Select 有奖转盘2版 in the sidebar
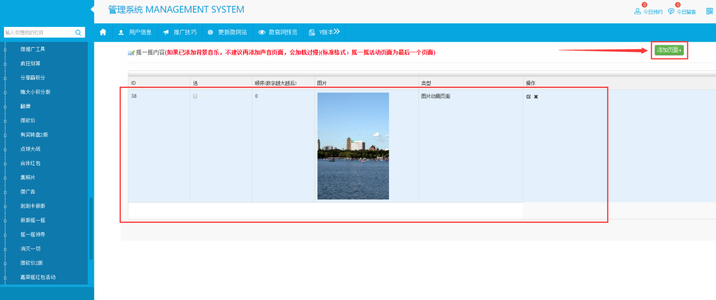 [34, 135]
